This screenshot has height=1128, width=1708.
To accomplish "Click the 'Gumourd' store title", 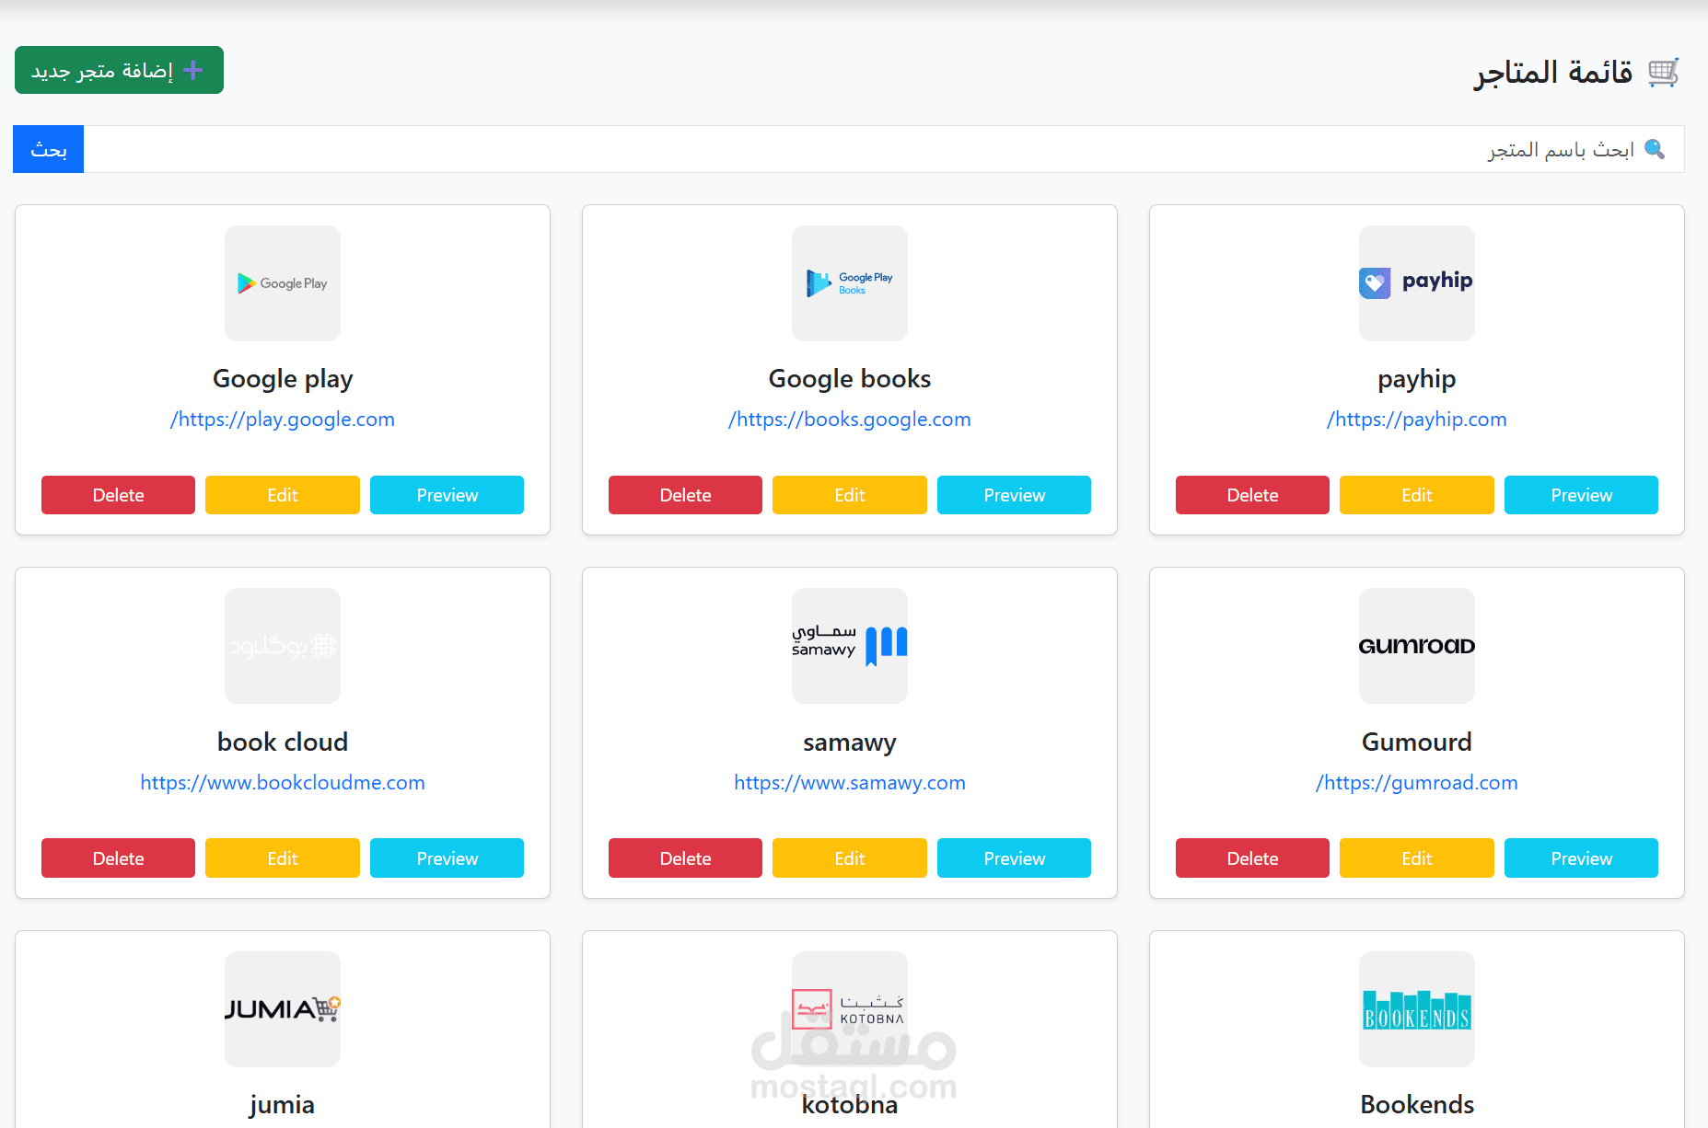I will (1417, 742).
